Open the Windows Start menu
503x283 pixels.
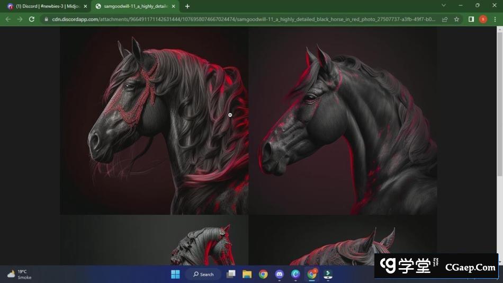pyautogui.click(x=175, y=274)
